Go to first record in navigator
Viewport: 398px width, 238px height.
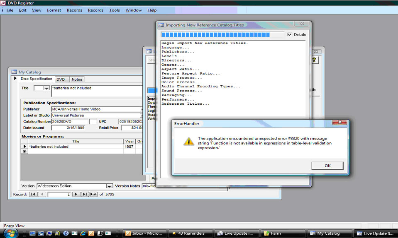tap(33, 194)
